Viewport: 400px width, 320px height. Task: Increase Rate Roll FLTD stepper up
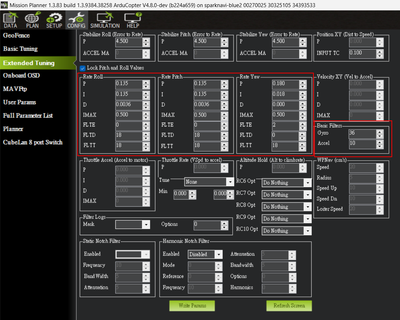146,134
